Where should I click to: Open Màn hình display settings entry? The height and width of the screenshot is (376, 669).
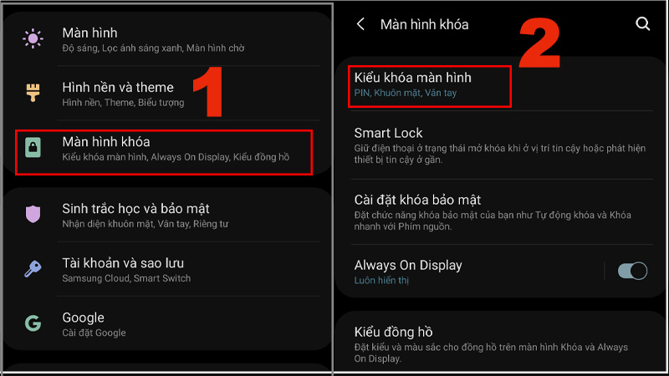(168, 39)
